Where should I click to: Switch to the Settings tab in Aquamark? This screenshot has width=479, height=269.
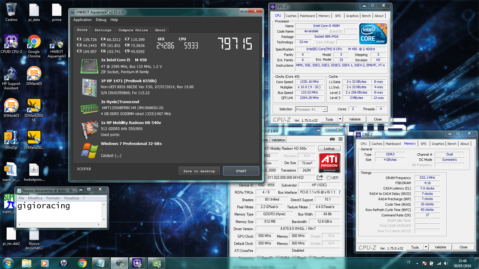click(x=103, y=30)
